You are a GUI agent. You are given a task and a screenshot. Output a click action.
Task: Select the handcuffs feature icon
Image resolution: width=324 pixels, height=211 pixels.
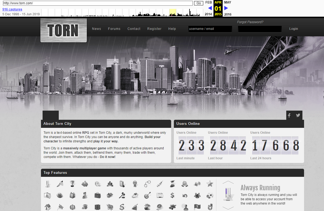pos(147,184)
